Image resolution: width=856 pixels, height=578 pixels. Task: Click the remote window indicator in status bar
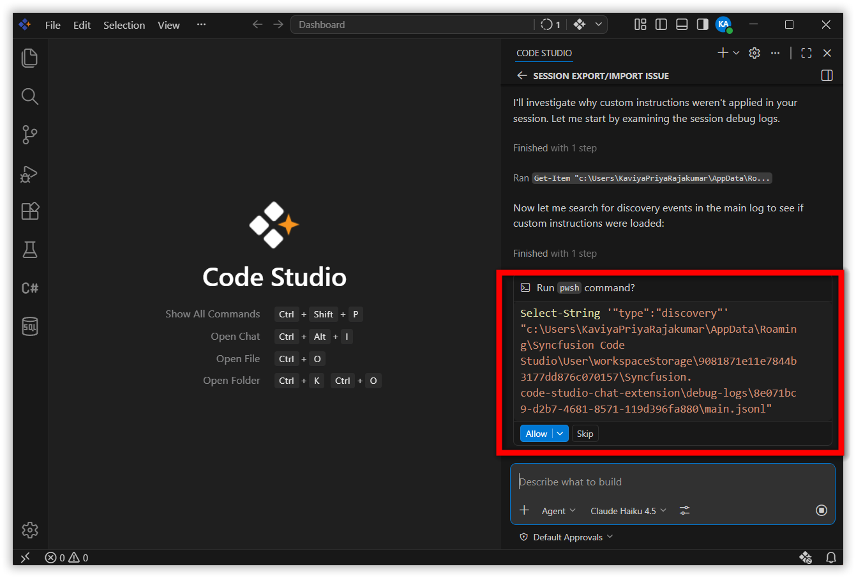26,558
